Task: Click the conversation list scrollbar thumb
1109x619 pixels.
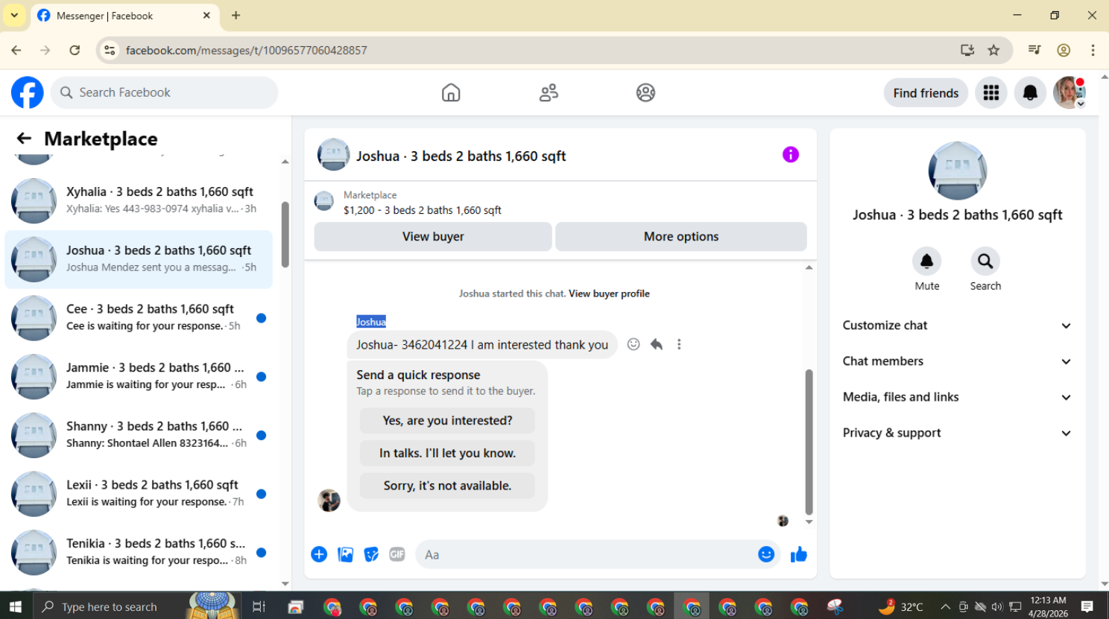Action: click(x=285, y=235)
